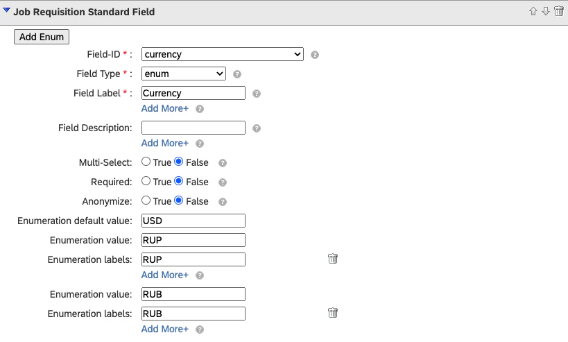Show help for Multi-Select
Image resolution: width=568 pixels, height=342 pixels.
click(223, 163)
